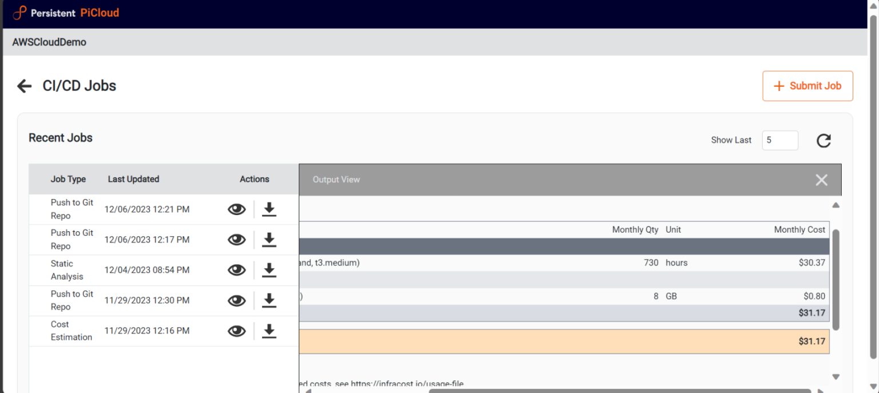Click the scroll-down arrow in Output View
The height and width of the screenshot is (393, 879).
pos(836,376)
